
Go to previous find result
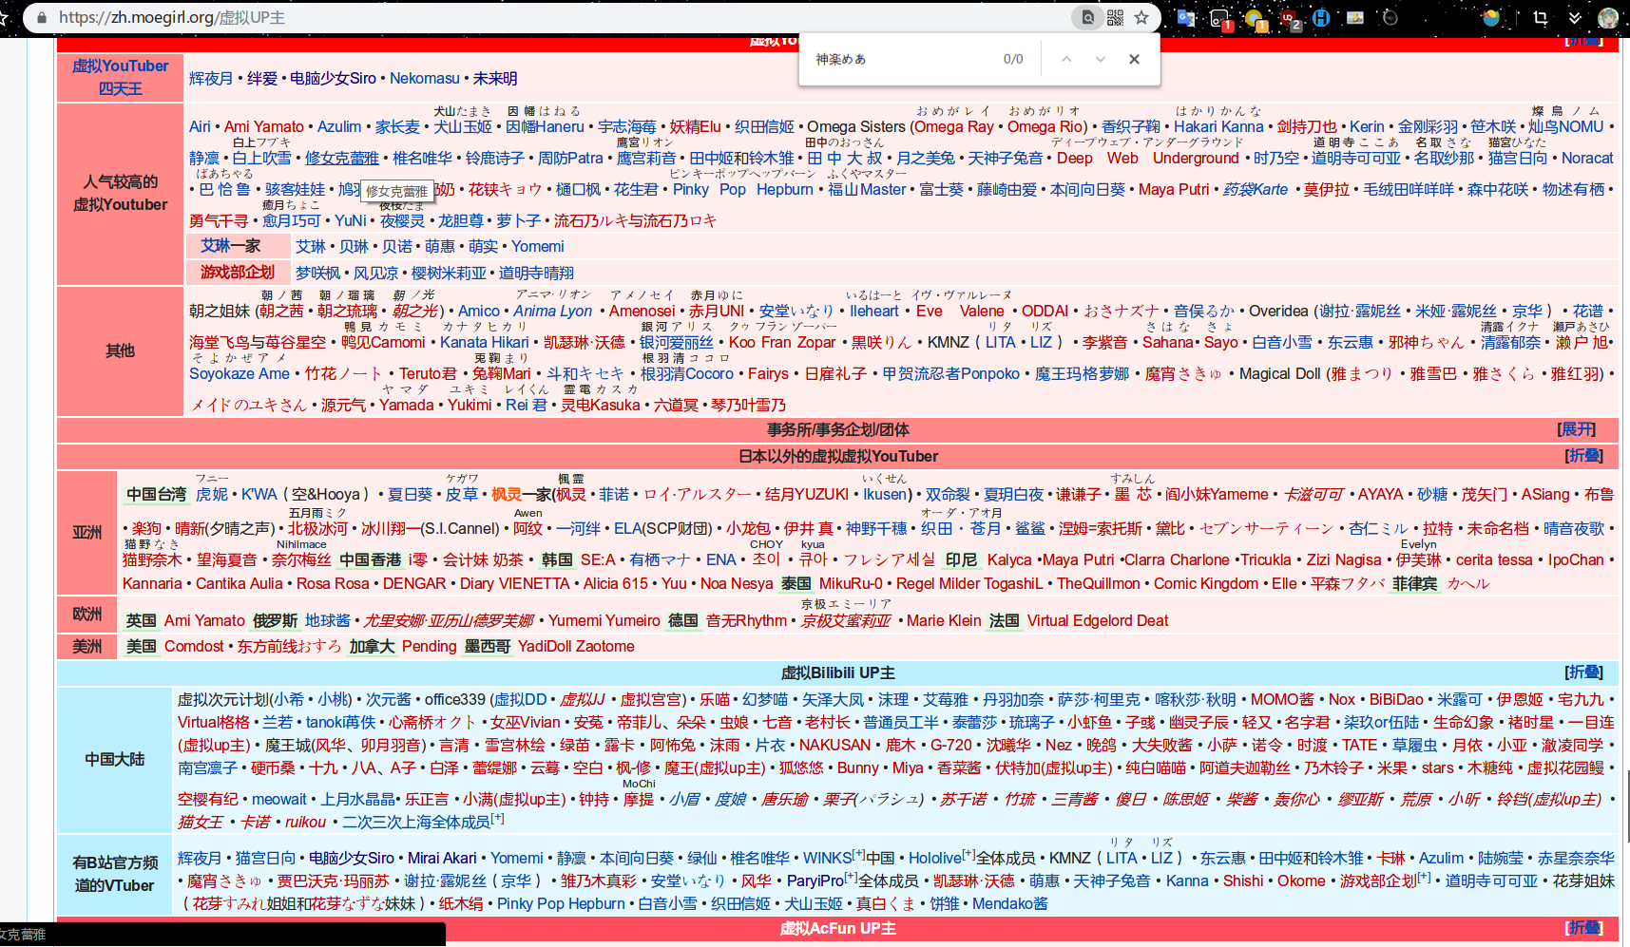coord(1066,59)
